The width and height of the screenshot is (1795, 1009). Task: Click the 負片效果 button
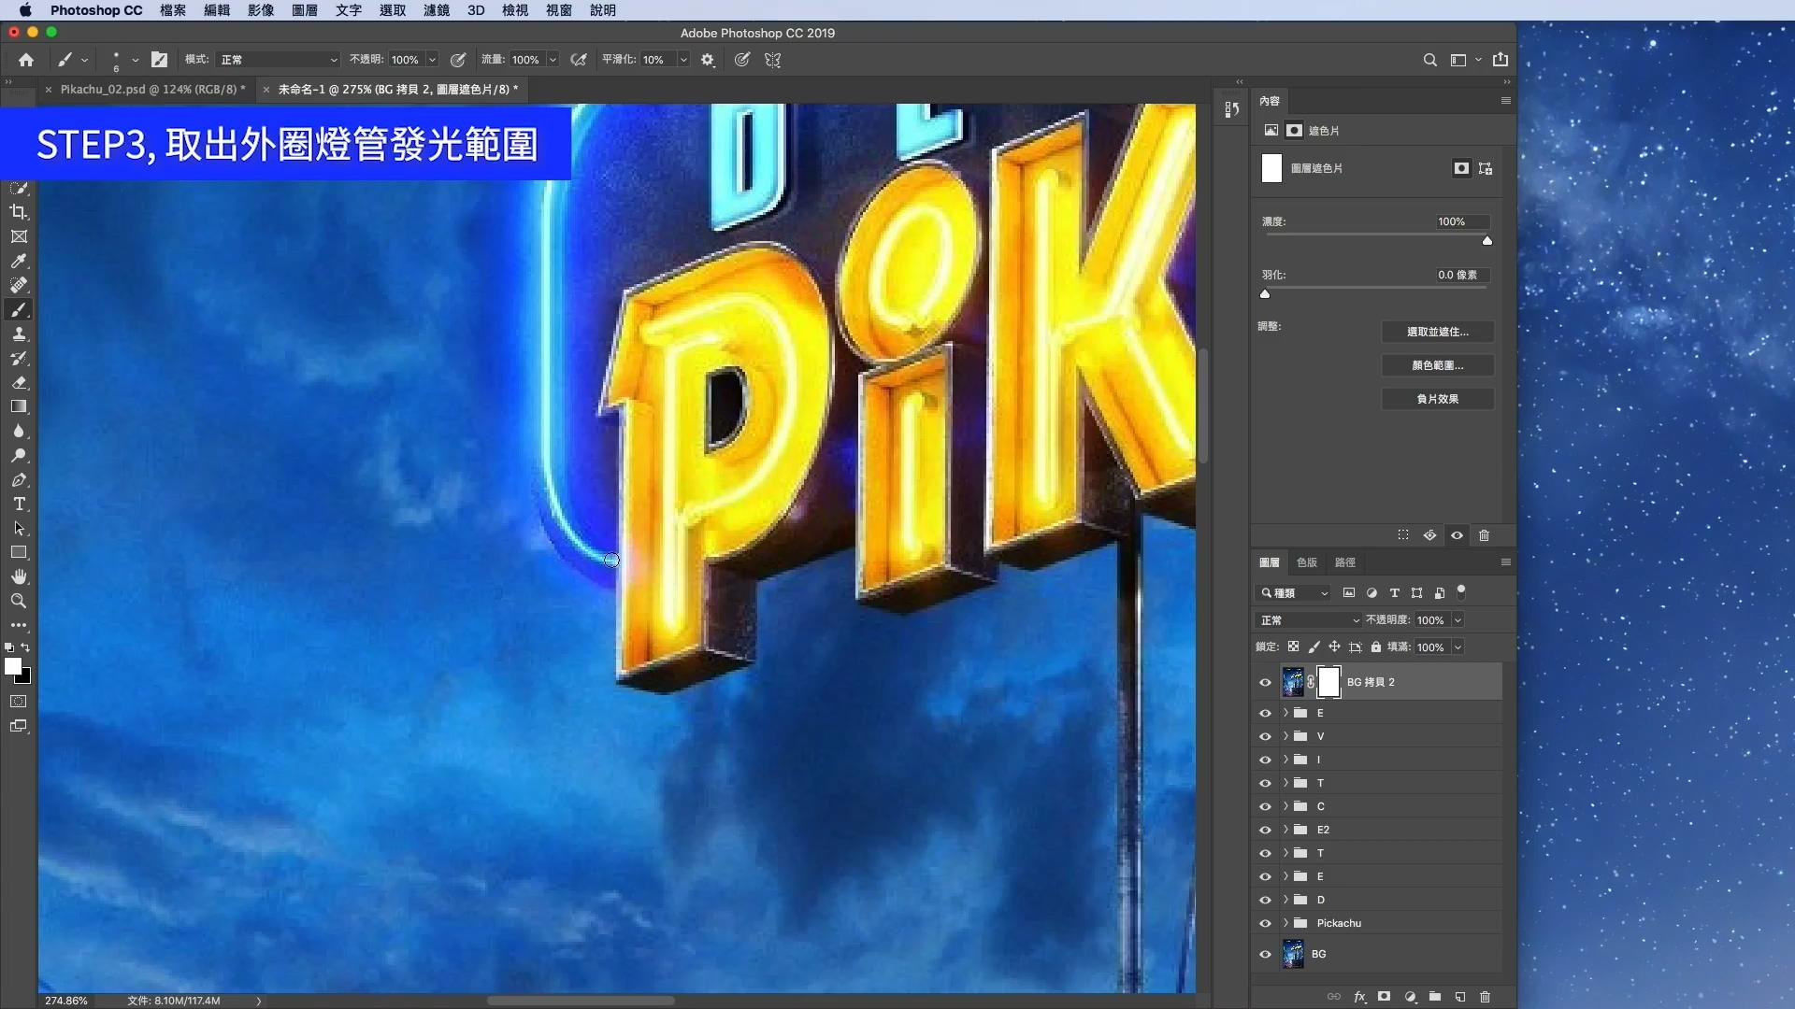pos(1437,399)
